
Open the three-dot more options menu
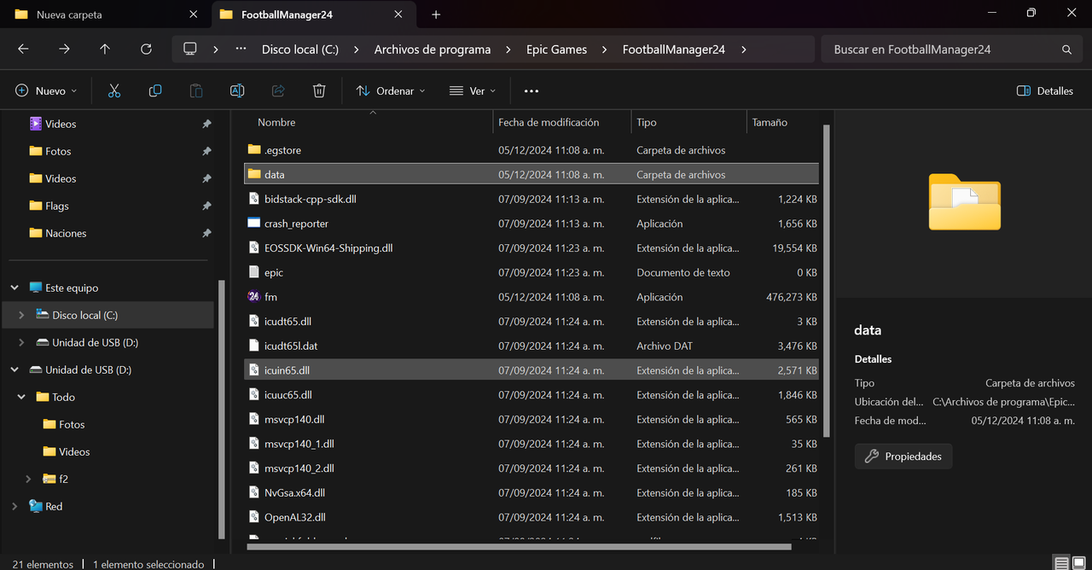point(531,90)
